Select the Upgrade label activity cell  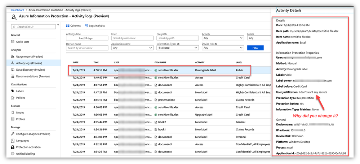pyautogui.click(x=204, y=115)
